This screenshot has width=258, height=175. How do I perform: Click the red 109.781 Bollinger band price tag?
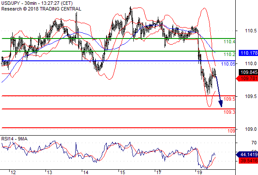247,78
